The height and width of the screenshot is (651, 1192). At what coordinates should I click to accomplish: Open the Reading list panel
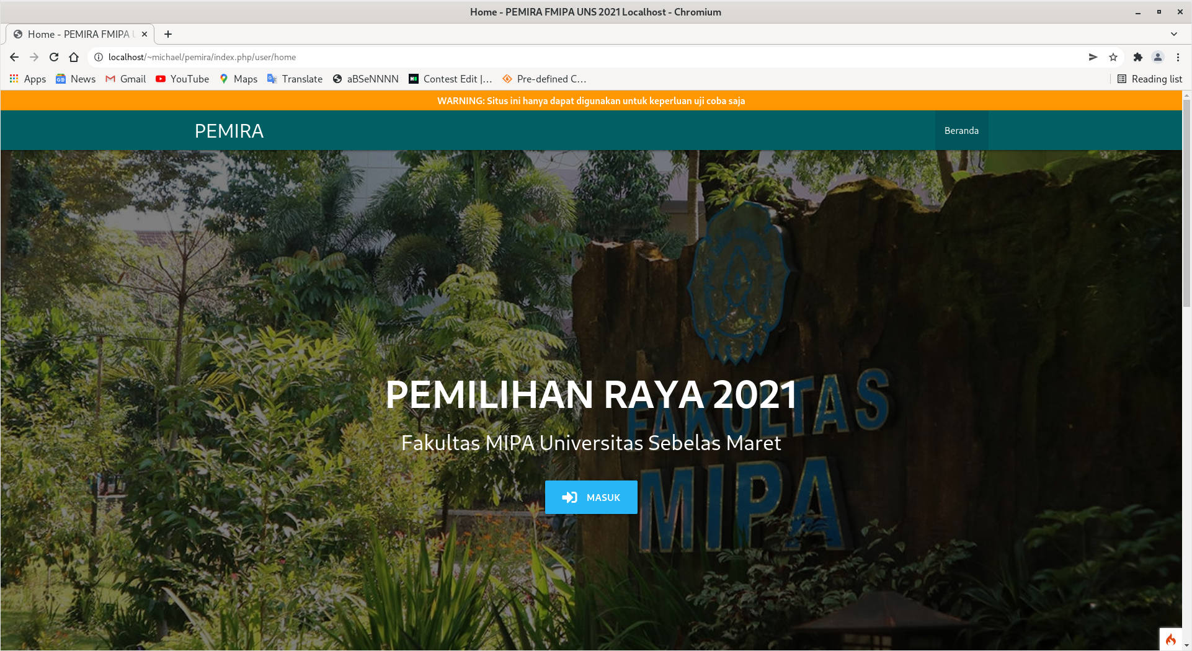pyautogui.click(x=1150, y=79)
